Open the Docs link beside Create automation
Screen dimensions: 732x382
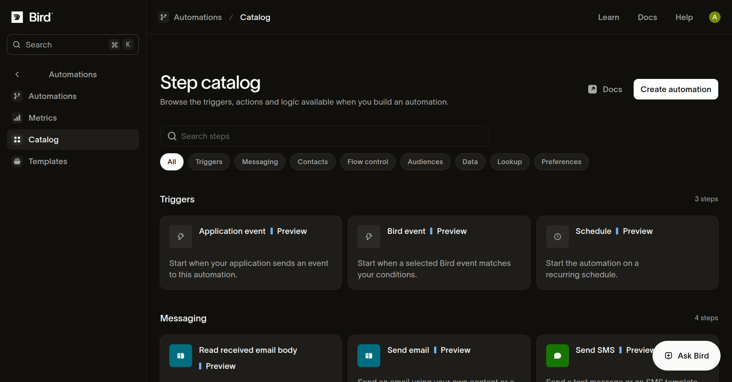tap(605, 89)
